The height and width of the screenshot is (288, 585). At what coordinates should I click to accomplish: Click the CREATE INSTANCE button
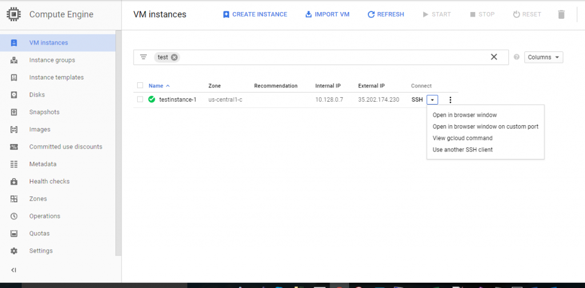(255, 14)
